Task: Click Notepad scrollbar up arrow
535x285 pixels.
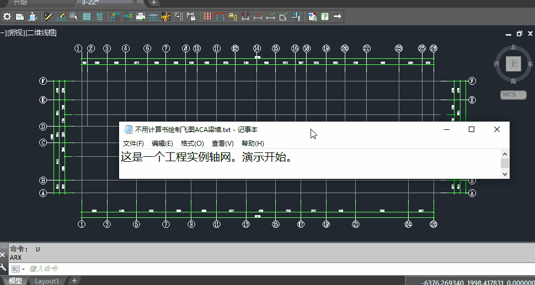Action: pos(505,154)
